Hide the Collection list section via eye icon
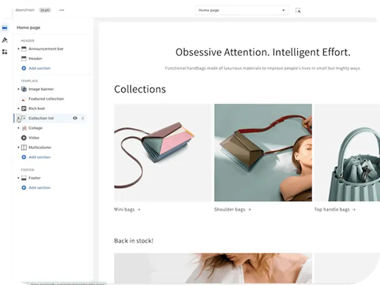380x285 pixels. [x=75, y=118]
